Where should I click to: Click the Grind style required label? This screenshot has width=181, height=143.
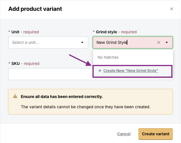[115, 32]
